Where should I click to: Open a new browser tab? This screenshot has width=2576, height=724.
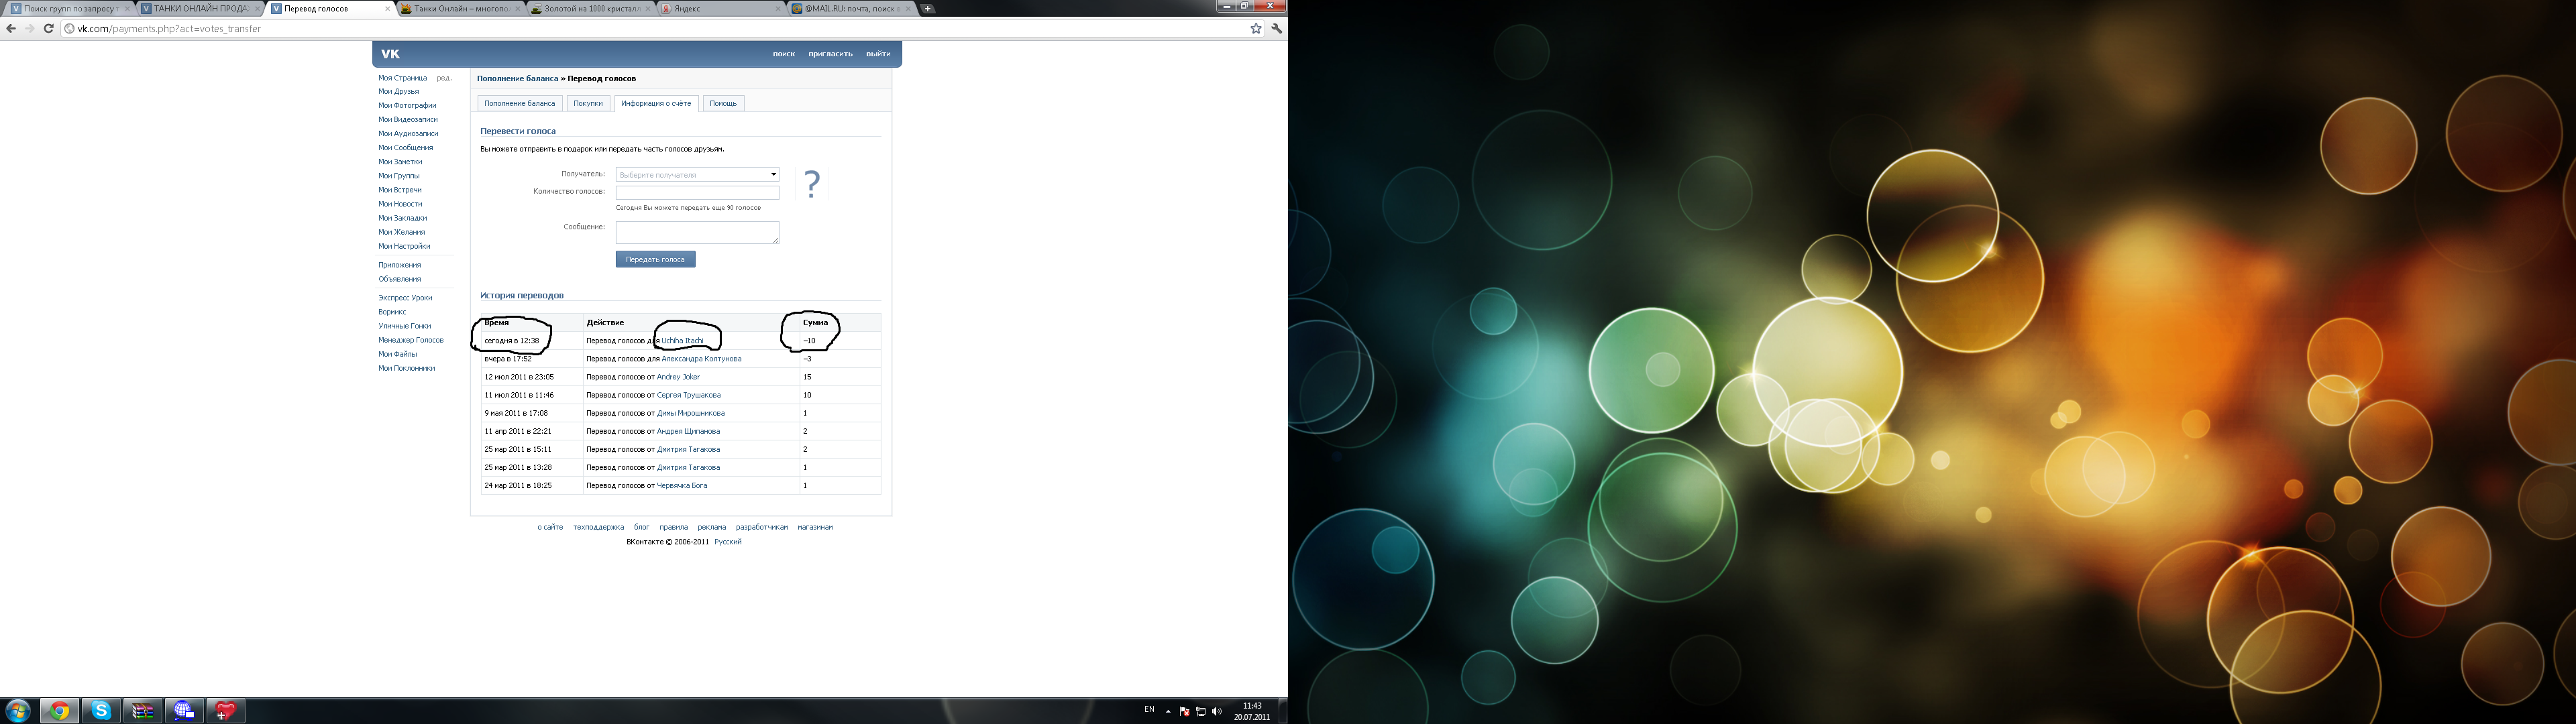coord(927,8)
